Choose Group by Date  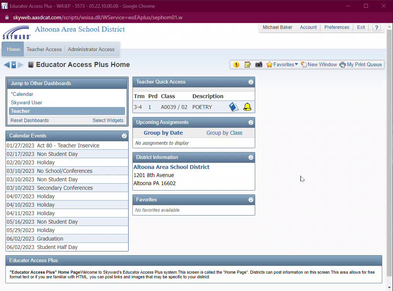[163, 133]
